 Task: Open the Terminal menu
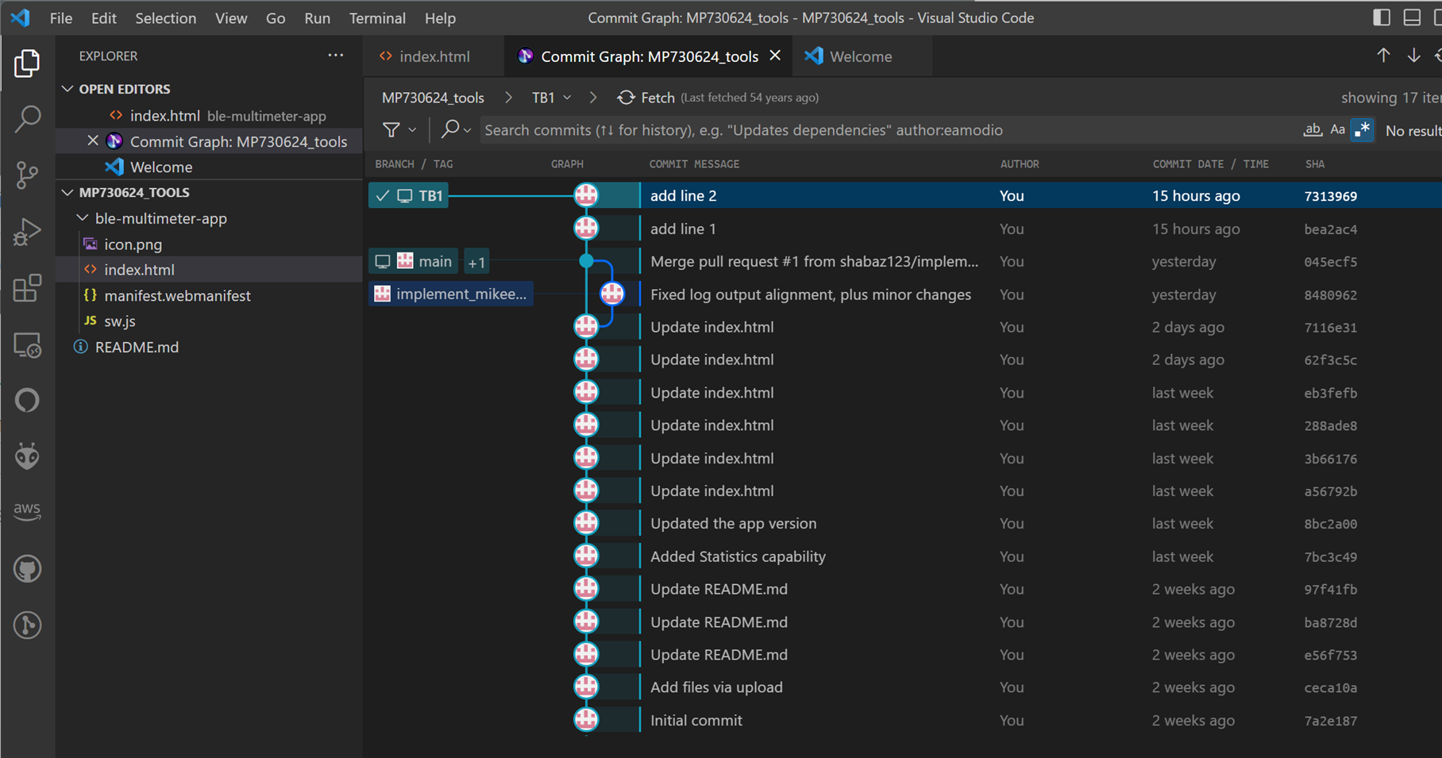[x=377, y=17]
